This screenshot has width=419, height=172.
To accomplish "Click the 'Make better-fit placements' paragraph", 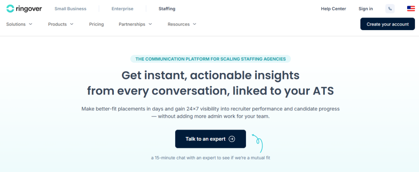I will pyautogui.click(x=210, y=112).
